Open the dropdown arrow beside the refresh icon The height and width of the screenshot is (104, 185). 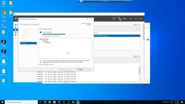point(111,18)
